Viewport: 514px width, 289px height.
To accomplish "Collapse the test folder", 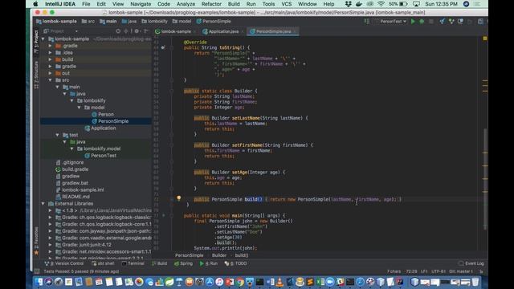I will (57, 135).
